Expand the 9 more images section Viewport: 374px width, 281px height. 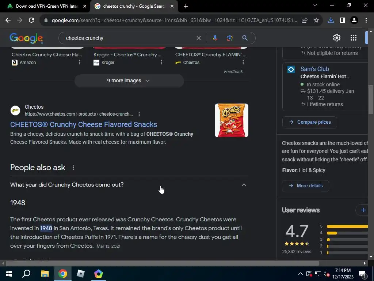pos(129,81)
